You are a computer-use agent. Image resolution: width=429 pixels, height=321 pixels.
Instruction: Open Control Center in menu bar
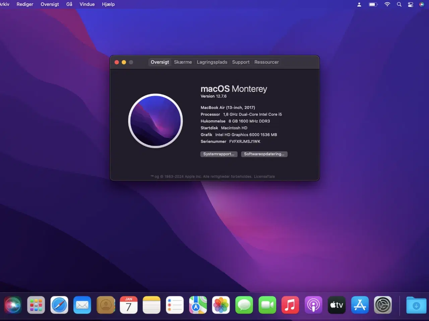[410, 4]
